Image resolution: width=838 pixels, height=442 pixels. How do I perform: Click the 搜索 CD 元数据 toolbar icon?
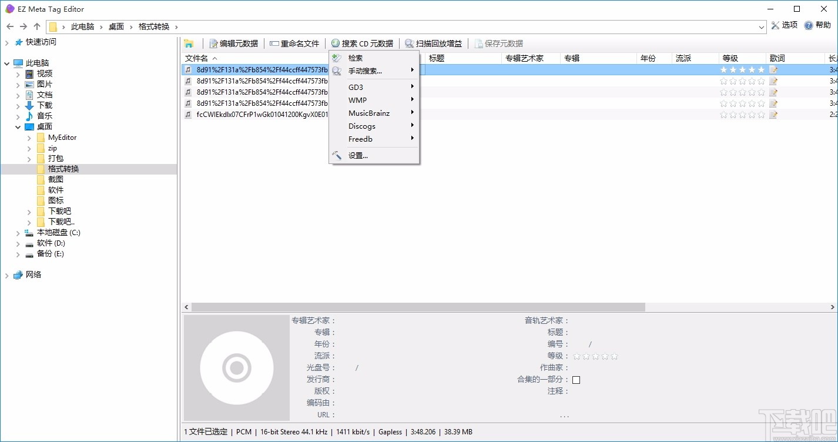(363, 43)
